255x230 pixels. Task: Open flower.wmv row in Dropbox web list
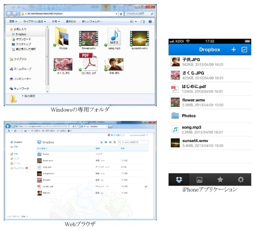click(x=92, y=161)
